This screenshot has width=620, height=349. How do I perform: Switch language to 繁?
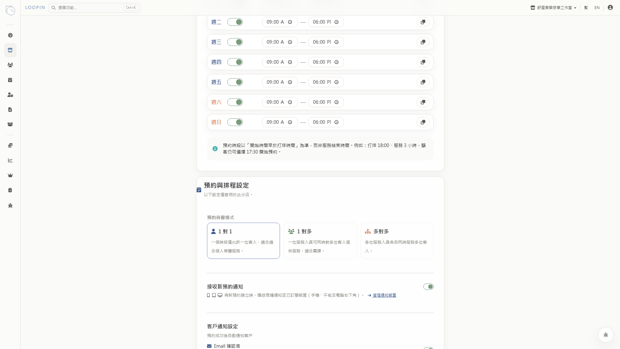586,8
